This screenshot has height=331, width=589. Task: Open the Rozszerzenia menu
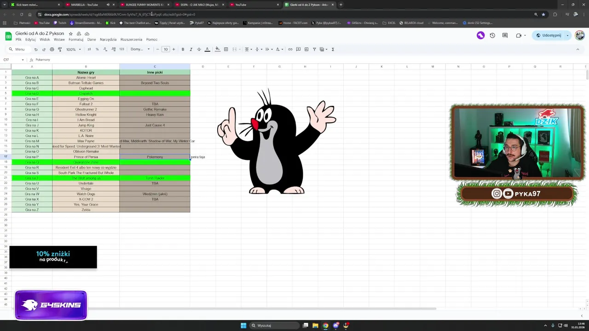(x=131, y=40)
